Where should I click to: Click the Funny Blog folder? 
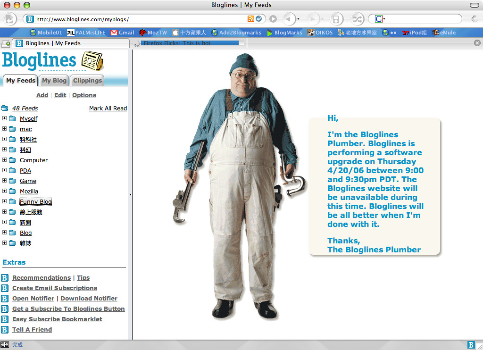click(x=35, y=202)
